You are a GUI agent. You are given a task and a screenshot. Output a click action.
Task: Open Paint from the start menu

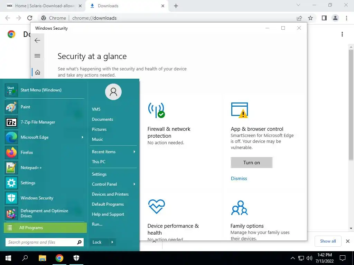[x=45, y=107]
